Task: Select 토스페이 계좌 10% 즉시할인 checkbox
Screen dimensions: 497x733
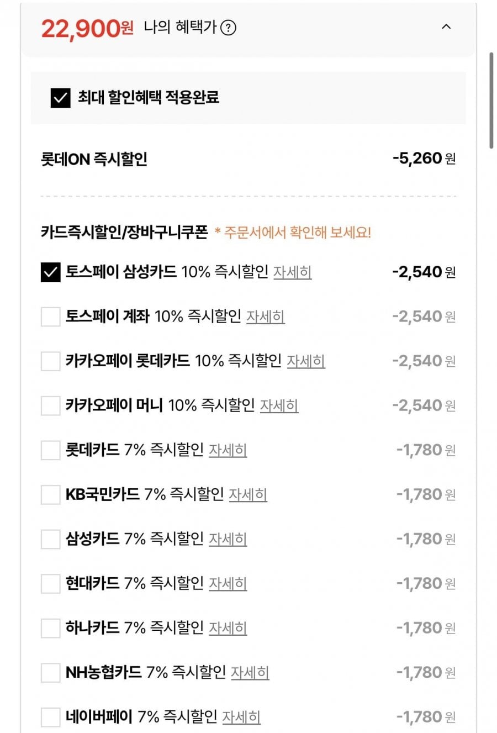Action: click(x=50, y=317)
